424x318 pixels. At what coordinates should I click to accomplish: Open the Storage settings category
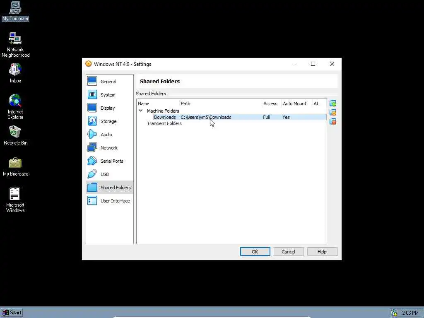point(109,121)
